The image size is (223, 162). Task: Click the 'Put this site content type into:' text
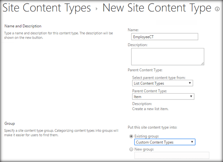pos(153,127)
